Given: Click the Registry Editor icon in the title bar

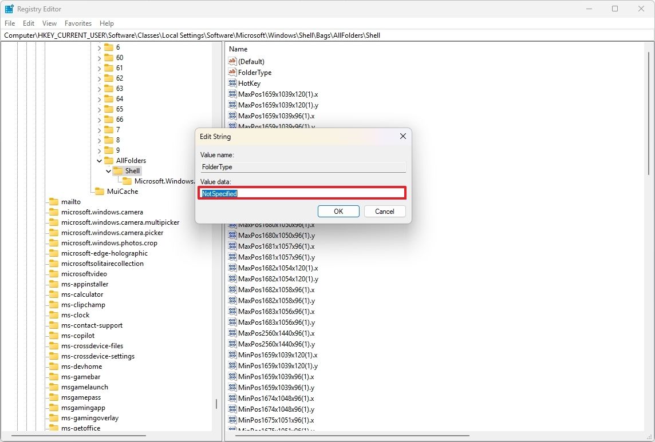Looking at the screenshot, I should click(9, 9).
